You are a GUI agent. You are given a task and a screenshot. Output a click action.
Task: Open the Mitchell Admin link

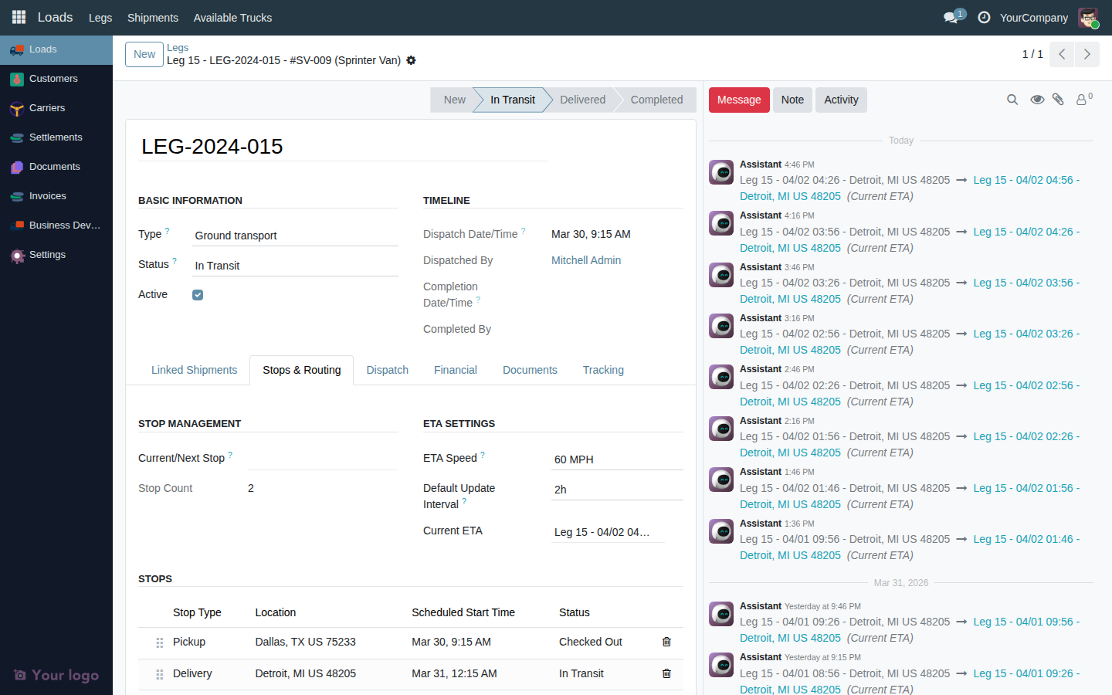click(x=586, y=260)
